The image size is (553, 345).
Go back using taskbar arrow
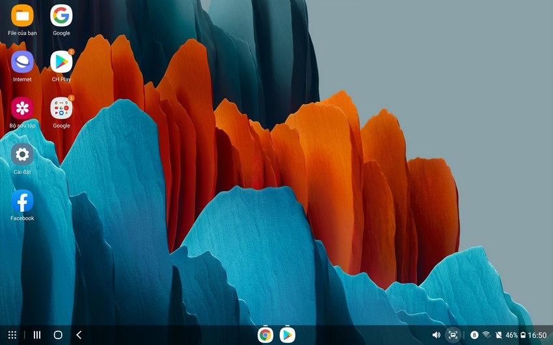[x=79, y=335]
